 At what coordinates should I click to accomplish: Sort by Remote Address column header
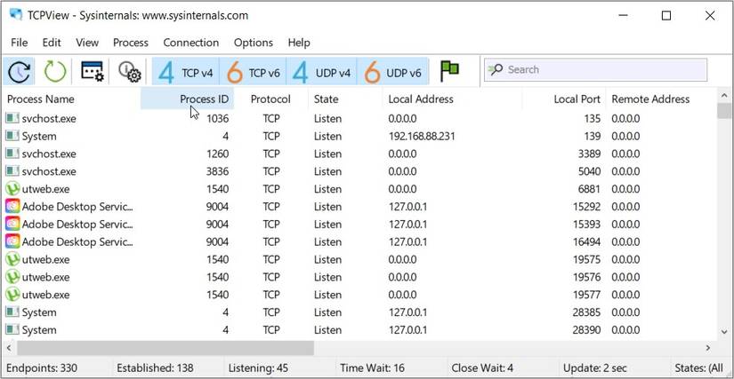point(661,99)
